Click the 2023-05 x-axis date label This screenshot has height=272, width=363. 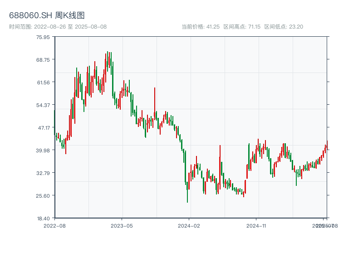coord(122,225)
